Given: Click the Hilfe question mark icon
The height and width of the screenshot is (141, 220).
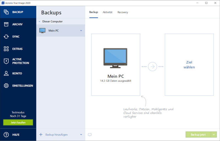Looking at the screenshot, I should 6,135.
